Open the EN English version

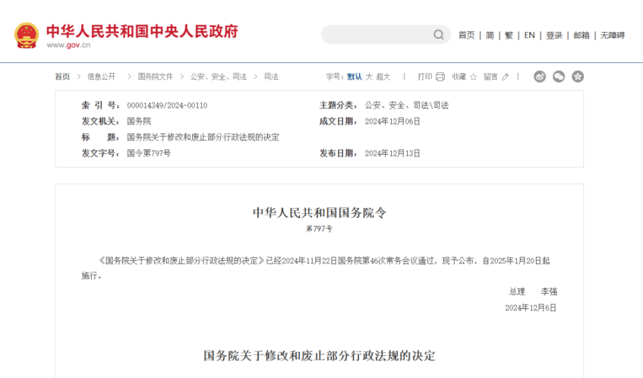529,35
